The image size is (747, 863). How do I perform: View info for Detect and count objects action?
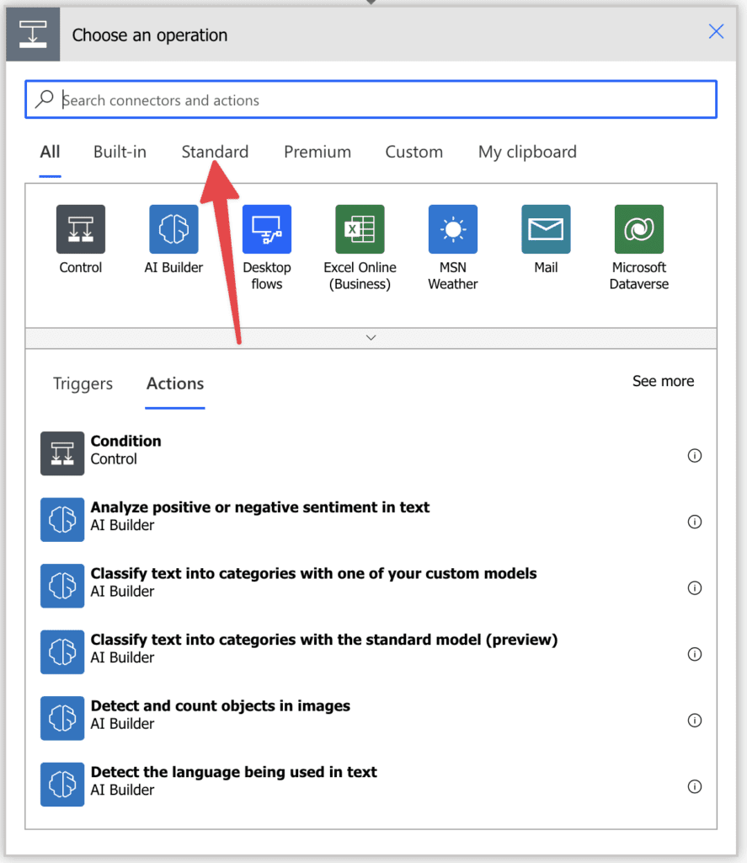(695, 721)
